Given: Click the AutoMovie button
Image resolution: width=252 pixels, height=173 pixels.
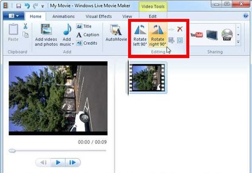Looking at the screenshot, I should coord(116,33).
